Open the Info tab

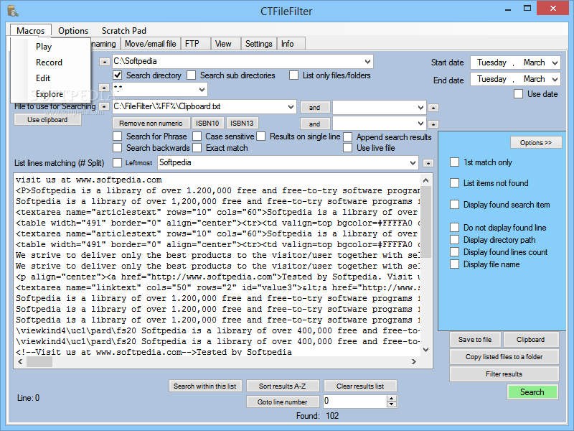coord(291,44)
